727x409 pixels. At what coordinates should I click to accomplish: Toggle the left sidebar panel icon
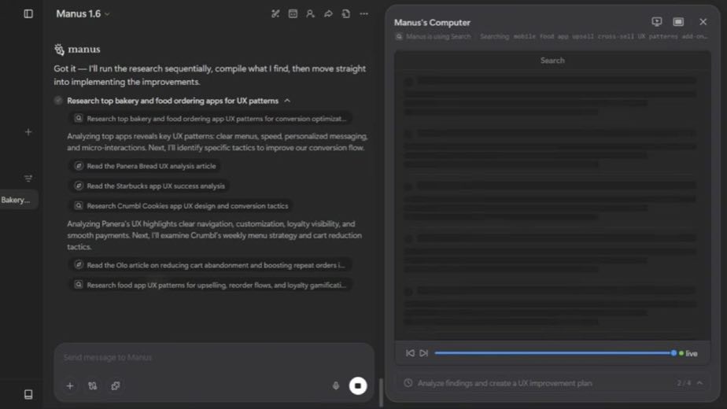(x=28, y=14)
